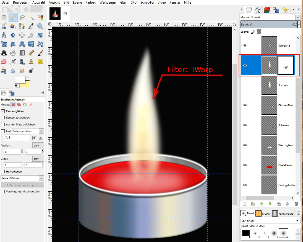Choose the Bucket Fill tool
The image size is (303, 242).
13,53
